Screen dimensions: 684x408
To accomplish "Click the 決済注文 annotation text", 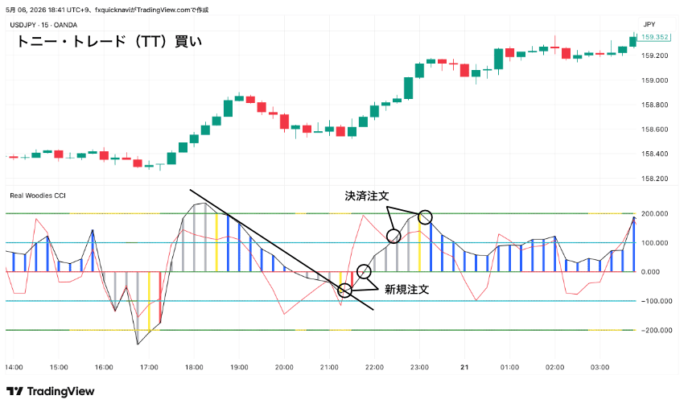I will 366,196.
